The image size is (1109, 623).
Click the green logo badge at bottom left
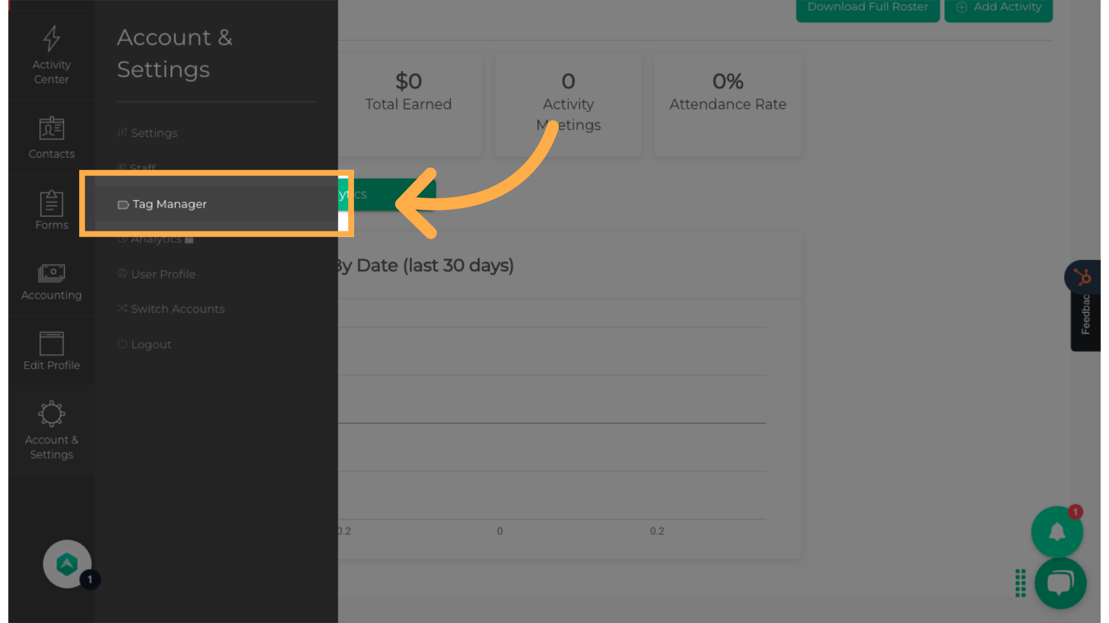click(67, 564)
